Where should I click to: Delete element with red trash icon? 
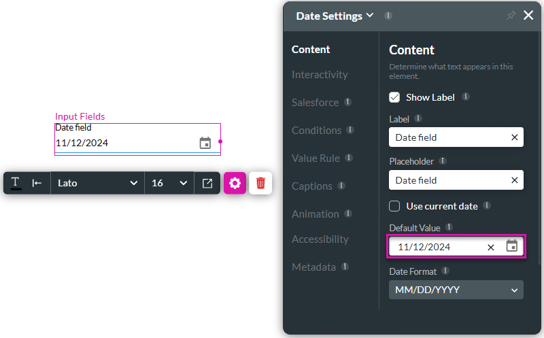pyautogui.click(x=260, y=183)
